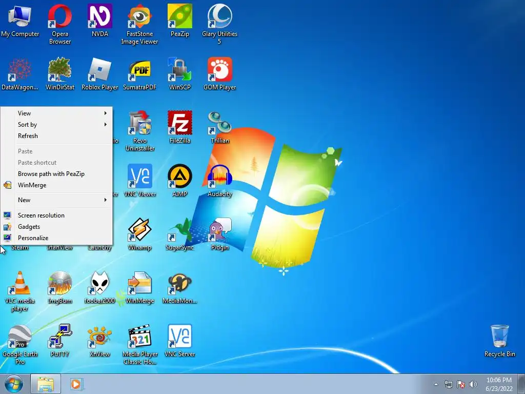The image size is (525, 394).
Task: Open the My Computer desktop icon
Action: 20,20
